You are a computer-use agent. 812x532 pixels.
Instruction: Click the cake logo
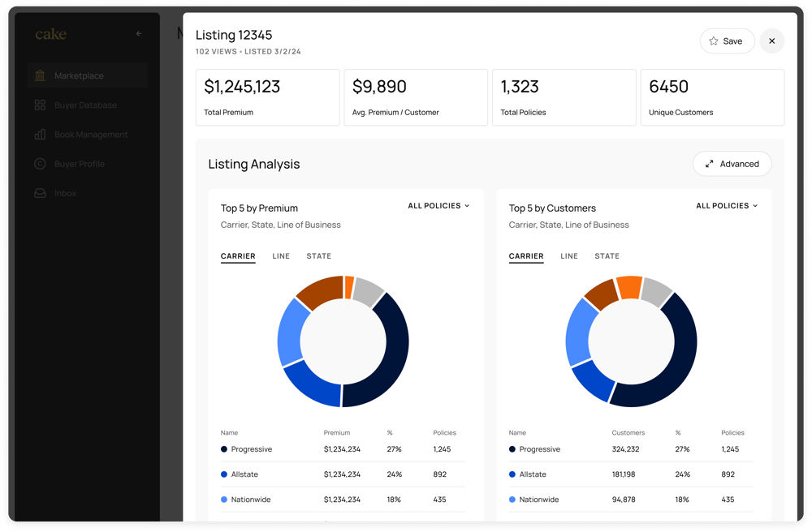coord(50,34)
